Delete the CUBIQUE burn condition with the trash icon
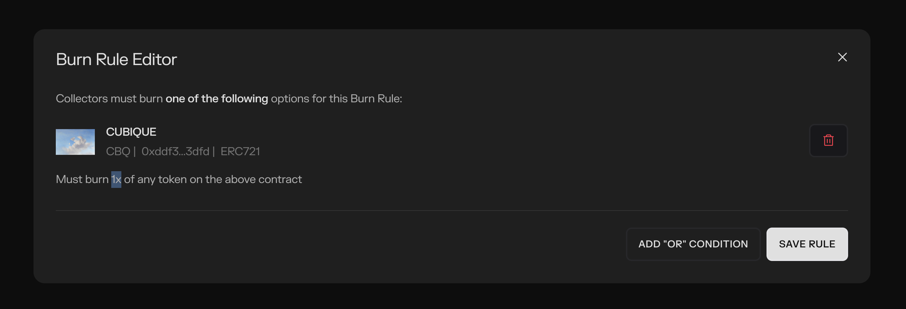Viewport: 906px width, 309px height. pos(828,141)
